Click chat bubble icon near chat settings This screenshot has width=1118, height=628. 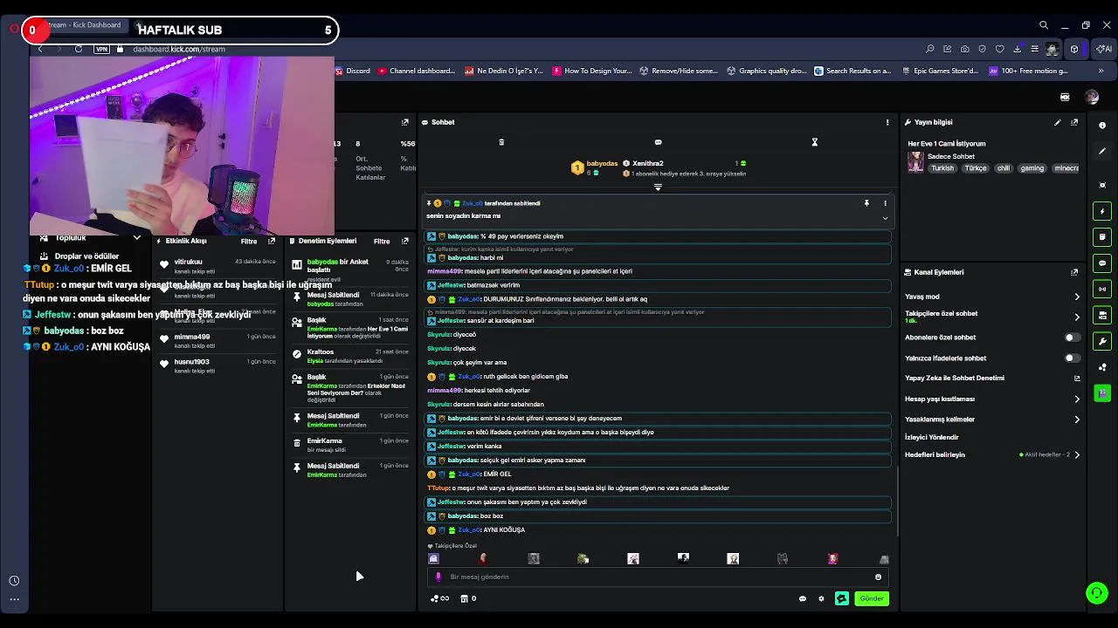click(x=803, y=598)
